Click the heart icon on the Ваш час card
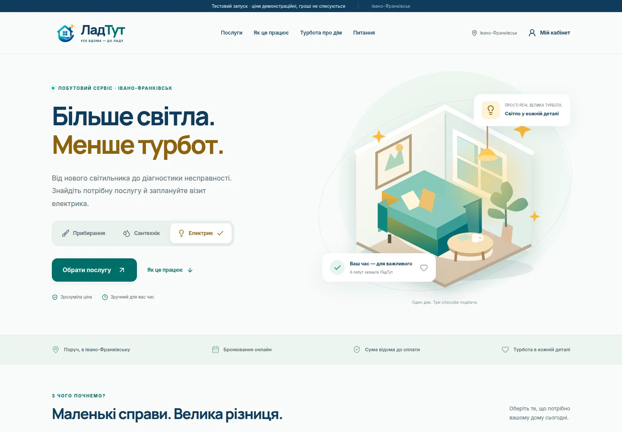This screenshot has height=432, width=622. (424, 268)
